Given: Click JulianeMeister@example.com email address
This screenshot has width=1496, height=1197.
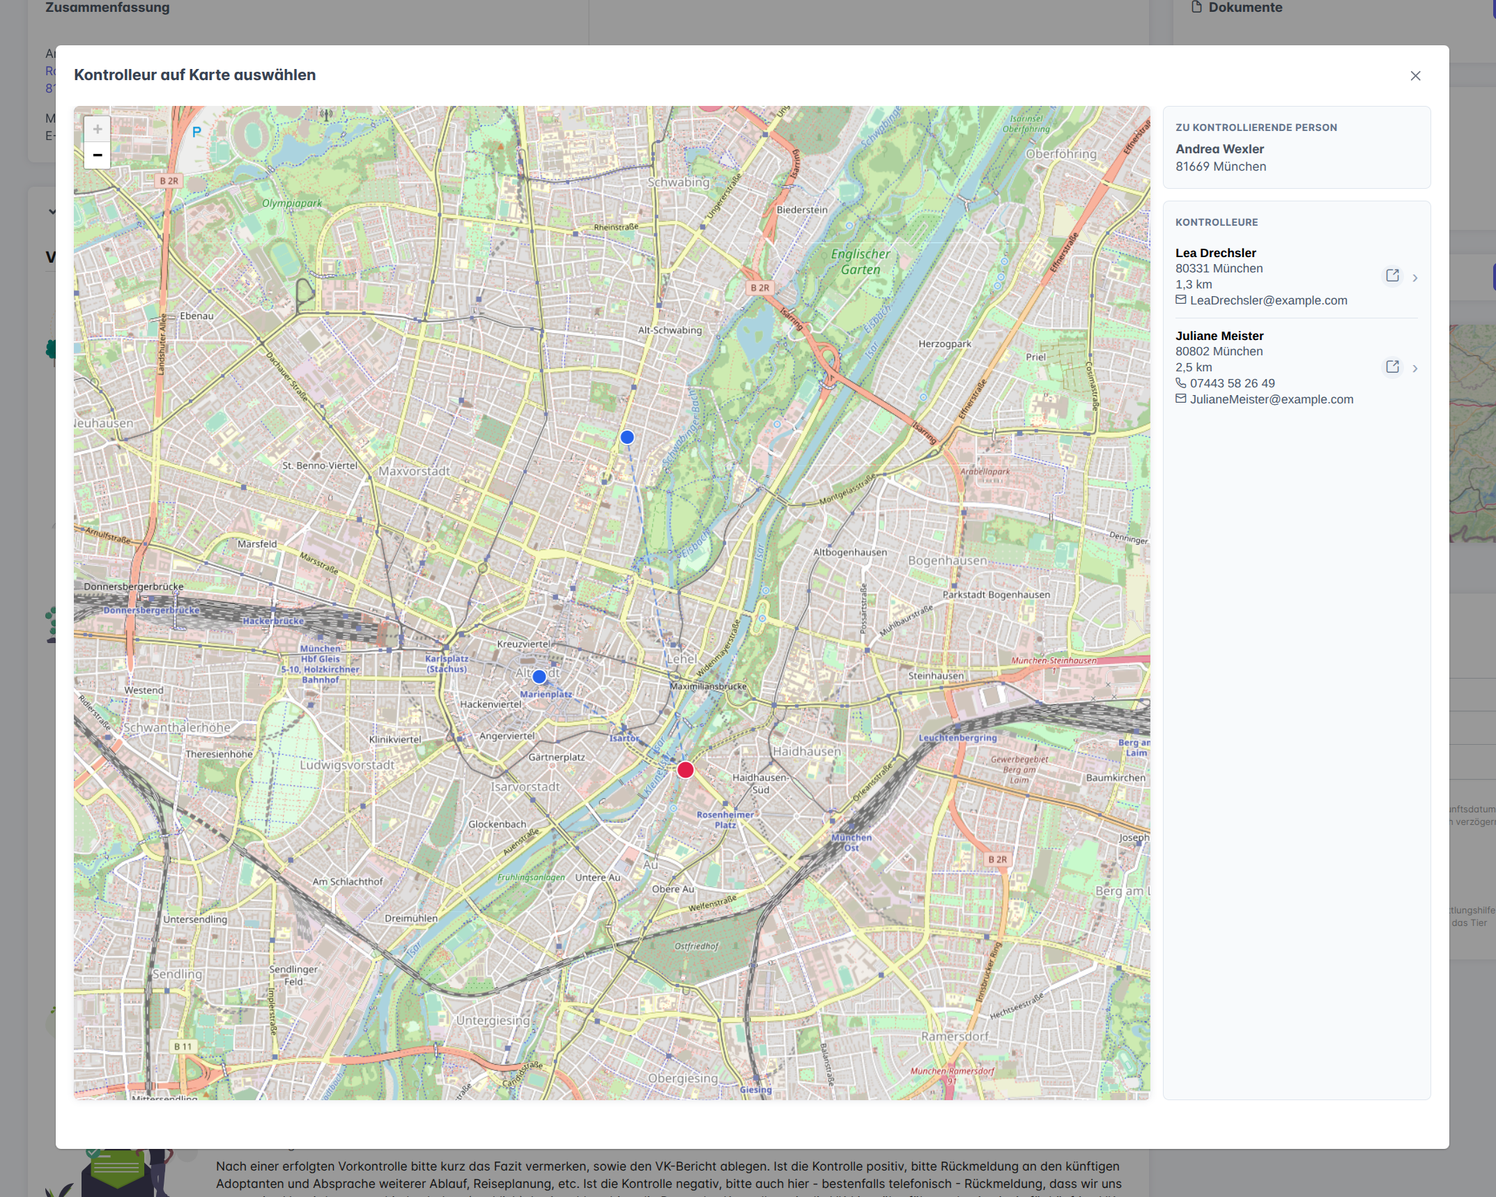Looking at the screenshot, I should click(x=1272, y=399).
